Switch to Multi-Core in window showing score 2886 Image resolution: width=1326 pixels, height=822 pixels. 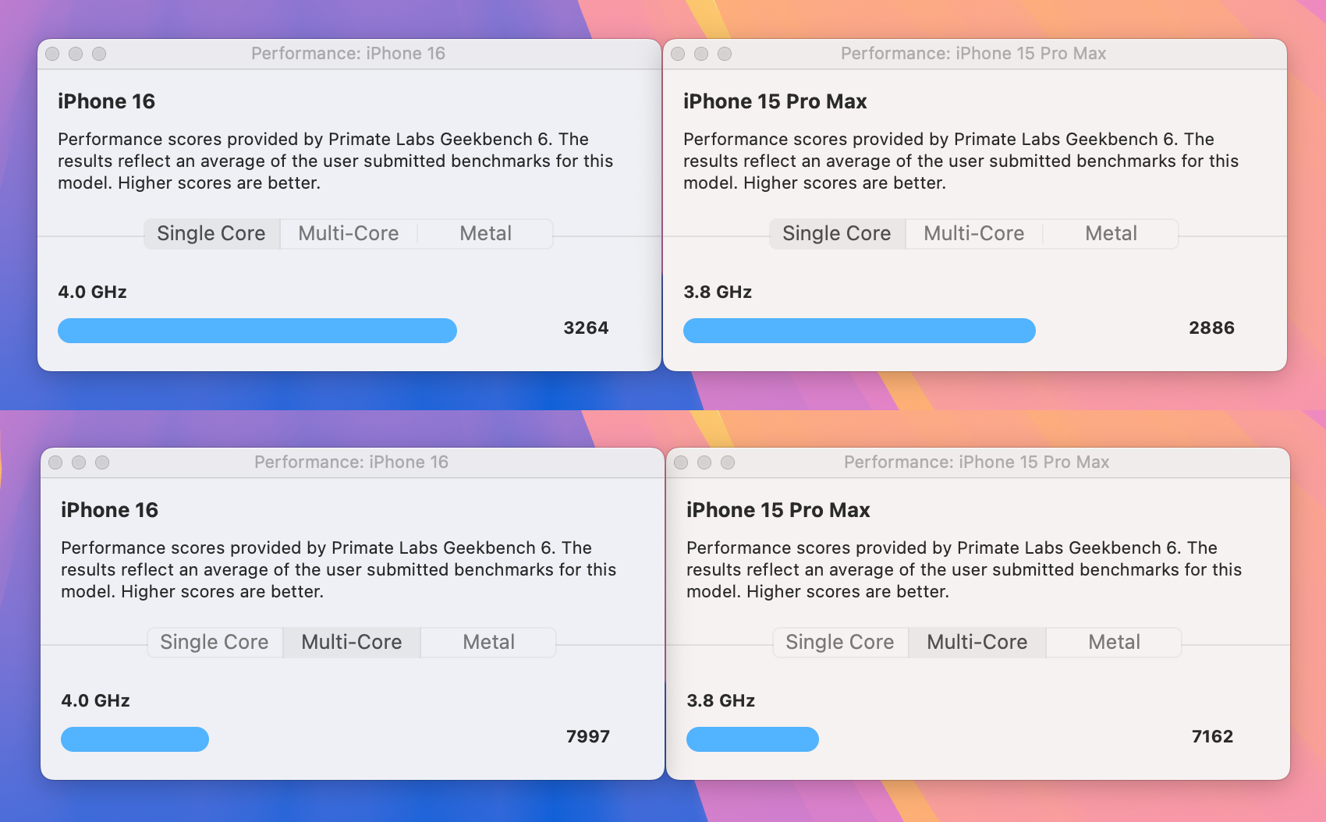973,234
